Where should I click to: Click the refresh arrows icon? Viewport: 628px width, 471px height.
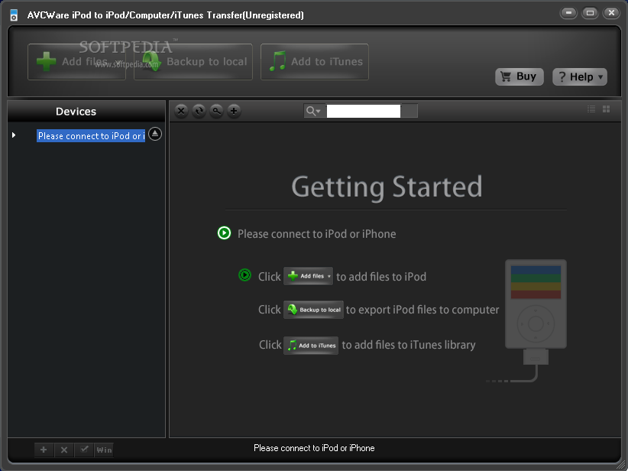[199, 111]
